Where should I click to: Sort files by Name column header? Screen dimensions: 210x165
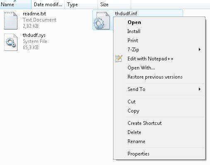[16, 5]
